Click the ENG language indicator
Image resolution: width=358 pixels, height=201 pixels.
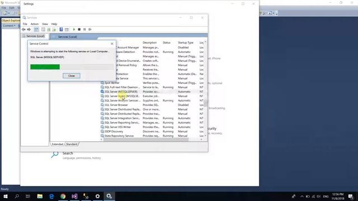point(326,197)
